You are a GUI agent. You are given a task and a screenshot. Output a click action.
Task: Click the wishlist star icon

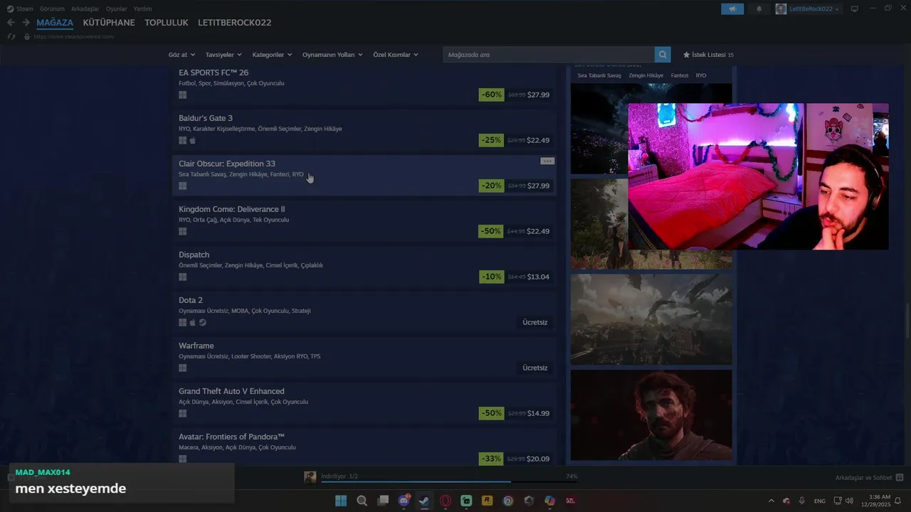(687, 55)
